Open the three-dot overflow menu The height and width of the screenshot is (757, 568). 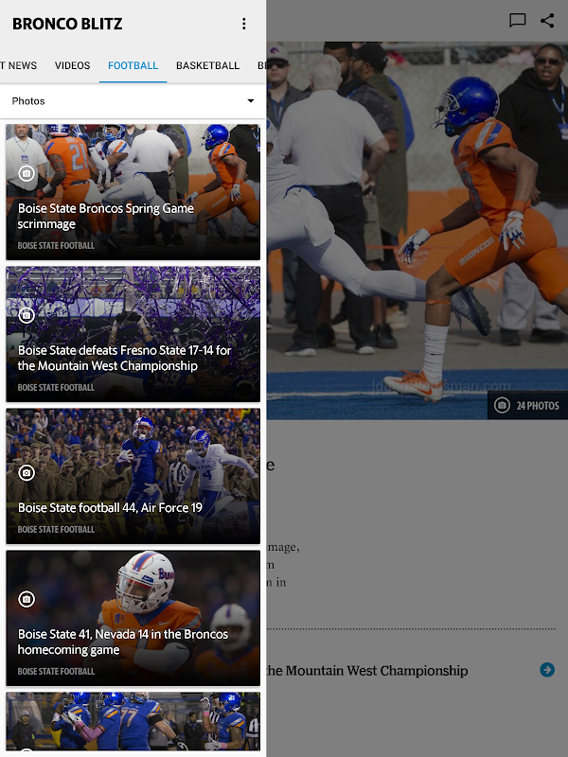[x=244, y=24]
